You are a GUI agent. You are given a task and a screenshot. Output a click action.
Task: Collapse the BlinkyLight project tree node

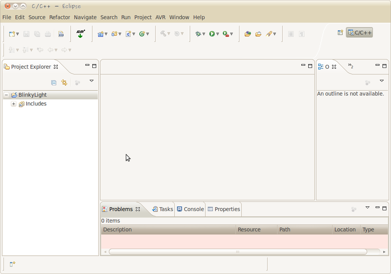pos(7,95)
